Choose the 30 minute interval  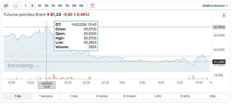pyautogui.click(x=46, y=6)
